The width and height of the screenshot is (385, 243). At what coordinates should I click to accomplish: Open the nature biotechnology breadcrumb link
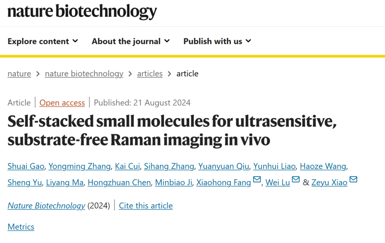pos(84,73)
